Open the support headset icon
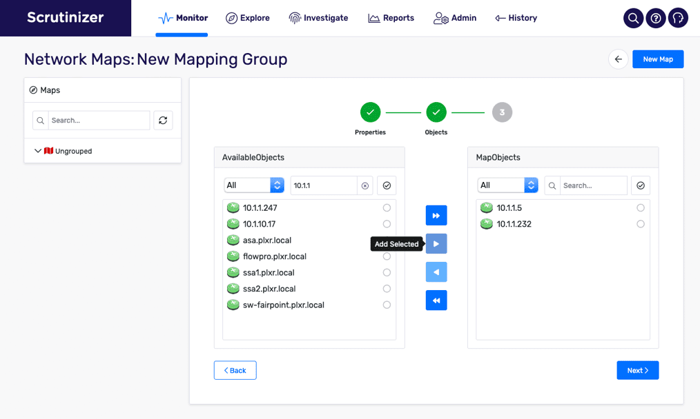The image size is (700, 419). [678, 19]
